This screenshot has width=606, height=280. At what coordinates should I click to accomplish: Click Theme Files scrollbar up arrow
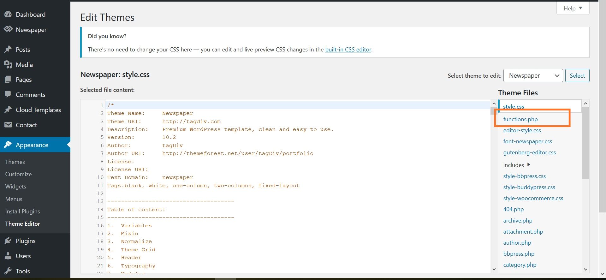point(585,103)
